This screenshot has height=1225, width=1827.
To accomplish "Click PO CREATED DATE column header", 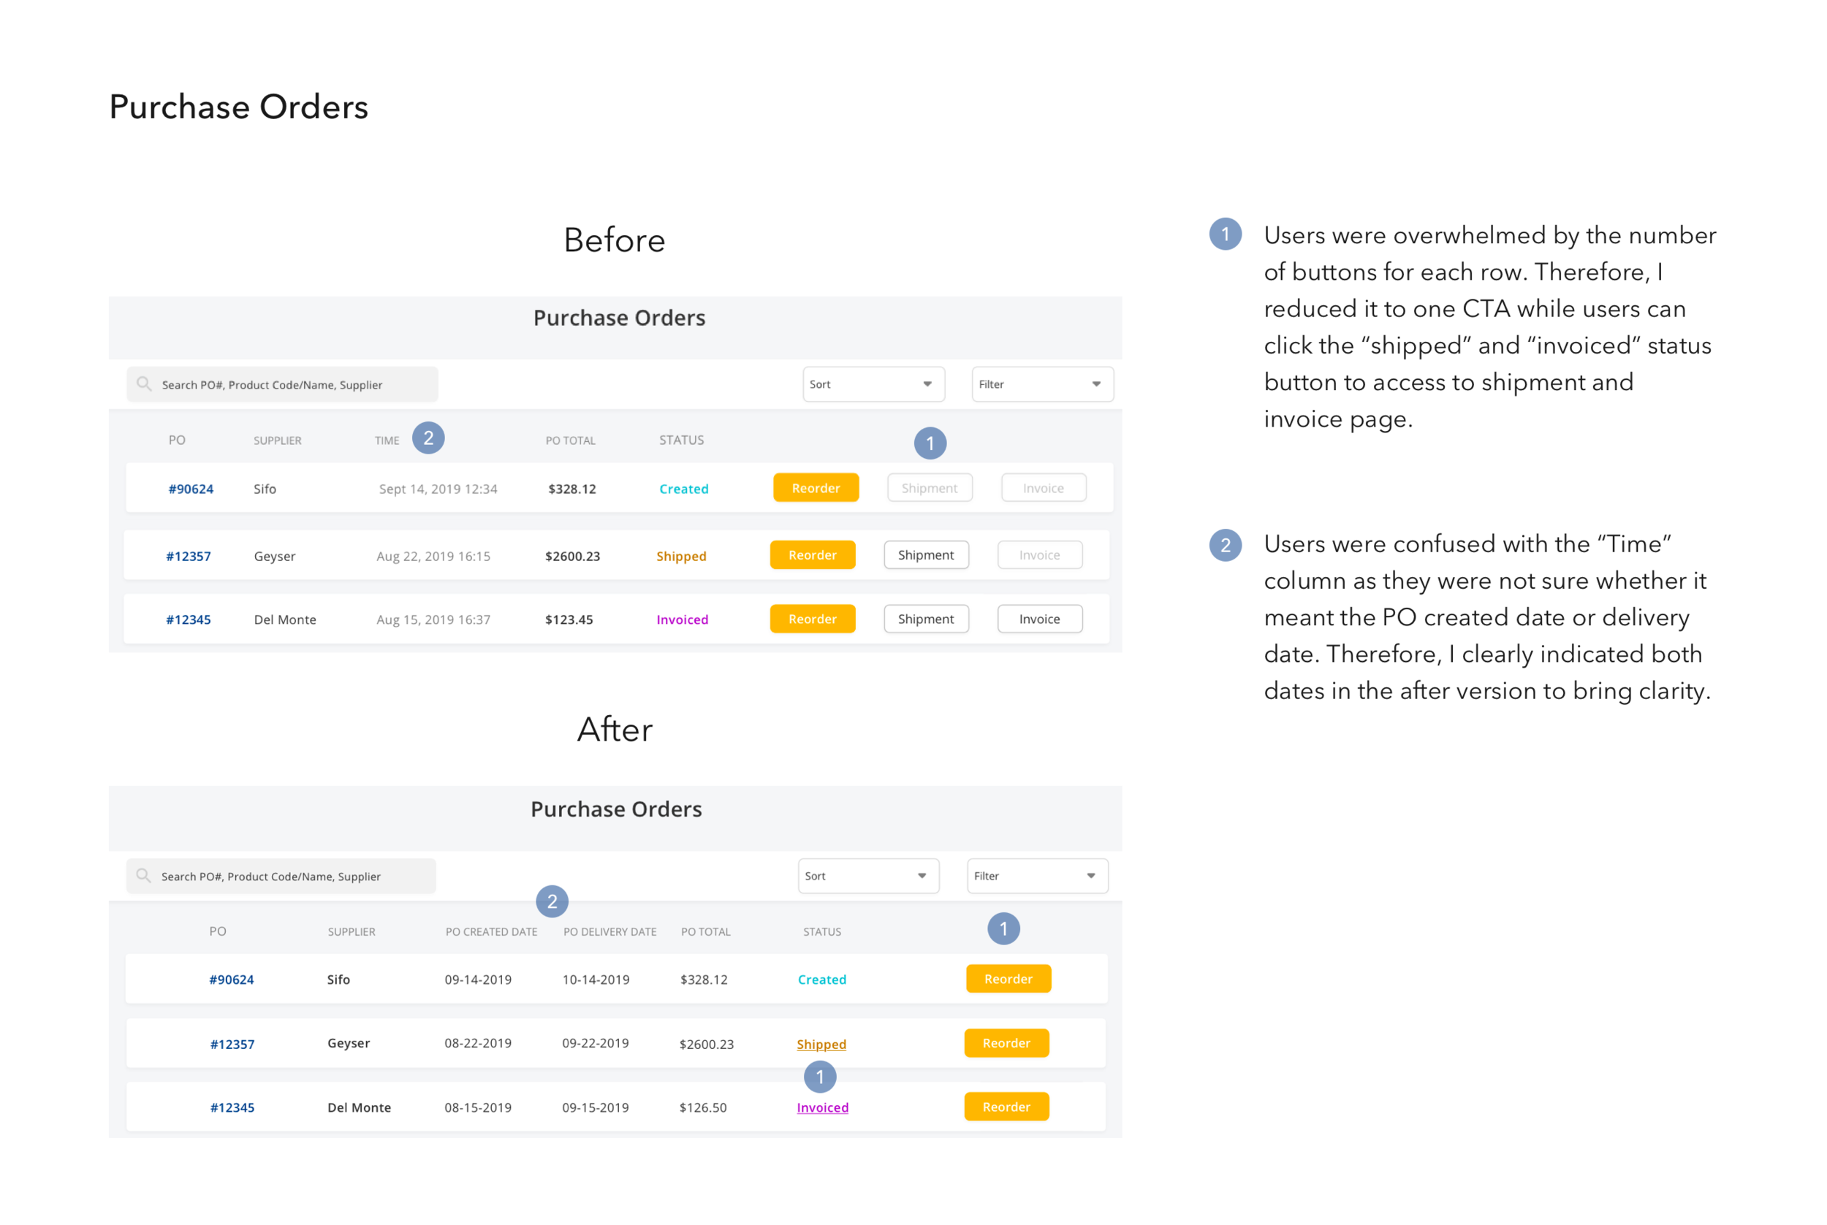I will pyautogui.click(x=491, y=932).
